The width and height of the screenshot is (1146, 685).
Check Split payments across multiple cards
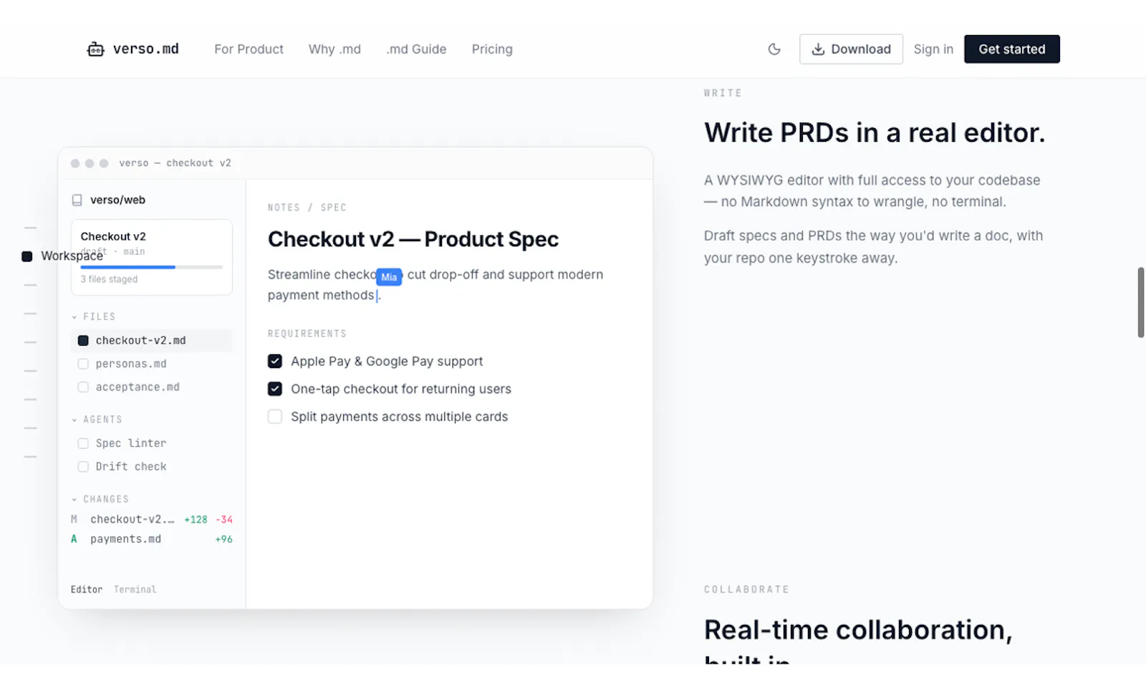[x=275, y=417]
